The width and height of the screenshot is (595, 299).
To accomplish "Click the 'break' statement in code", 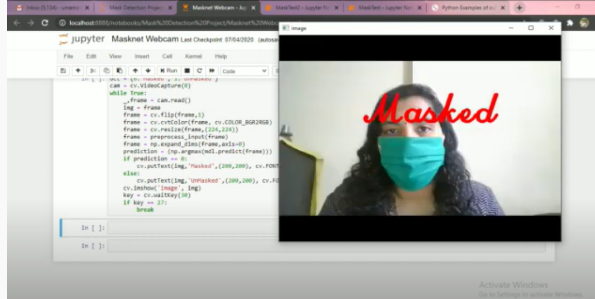I will point(145,210).
